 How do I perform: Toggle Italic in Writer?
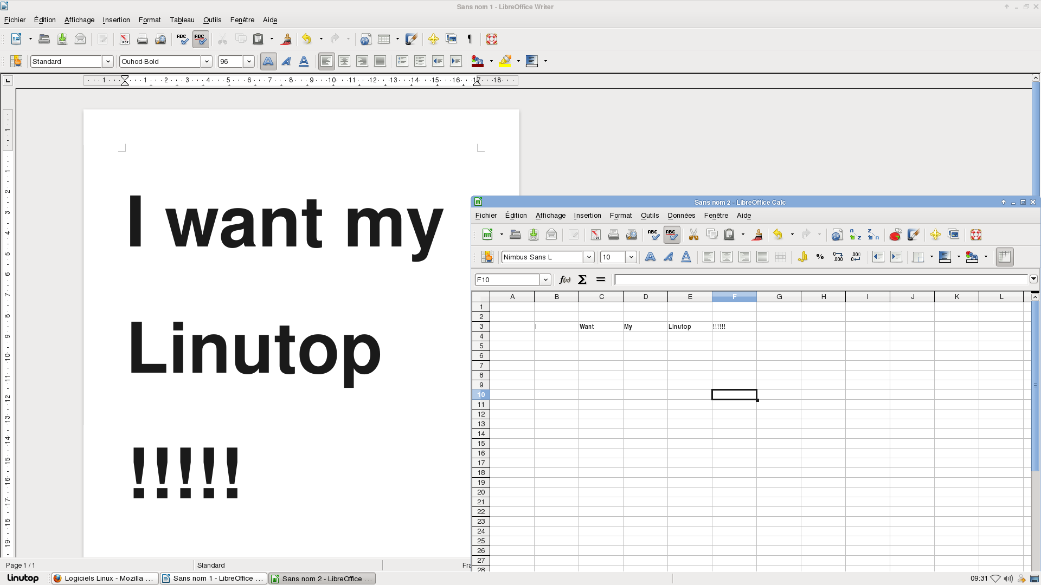click(286, 61)
